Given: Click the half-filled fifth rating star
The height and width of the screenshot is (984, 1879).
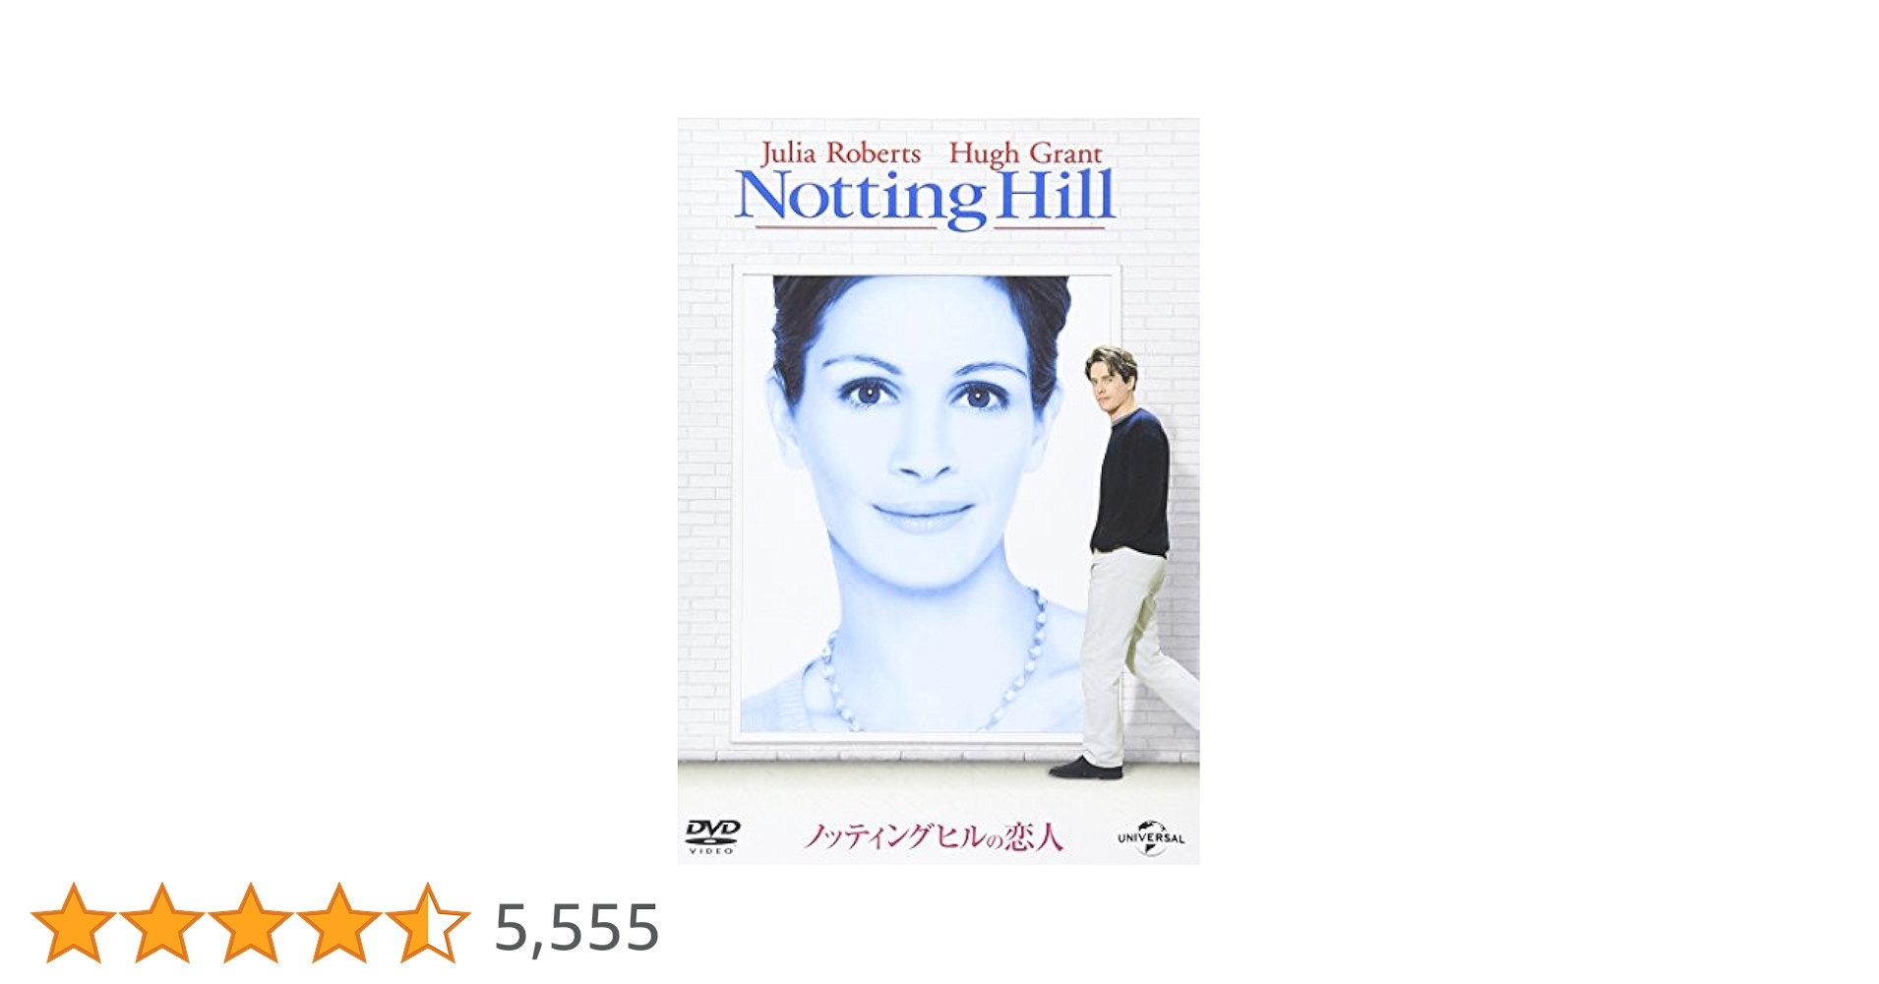Looking at the screenshot, I should click(428, 923).
